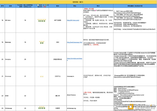Click the 名称 column header
Viewport: 157px width, 111px height.
[10, 6]
